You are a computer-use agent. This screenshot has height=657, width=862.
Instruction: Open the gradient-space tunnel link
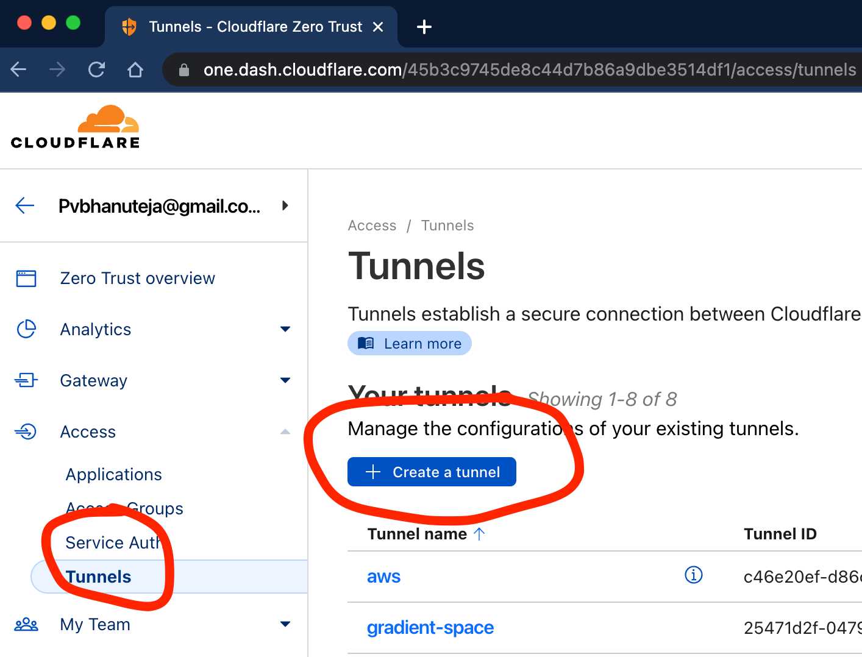(x=430, y=628)
